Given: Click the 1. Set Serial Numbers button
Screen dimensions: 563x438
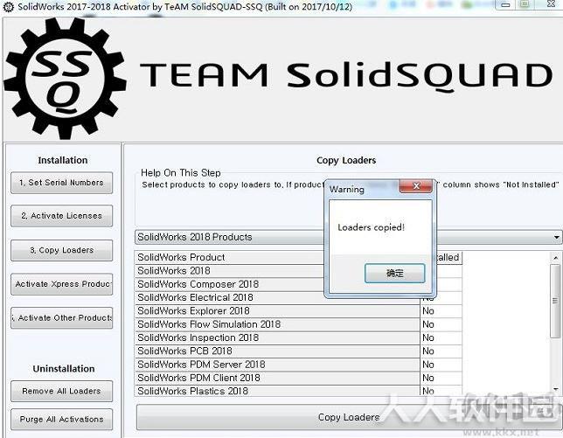Looking at the screenshot, I should click(61, 183).
